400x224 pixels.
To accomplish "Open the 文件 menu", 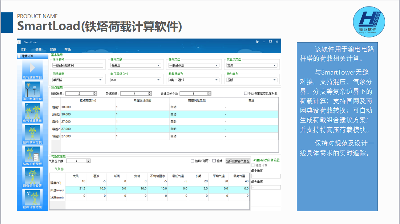I will coord(24,49).
